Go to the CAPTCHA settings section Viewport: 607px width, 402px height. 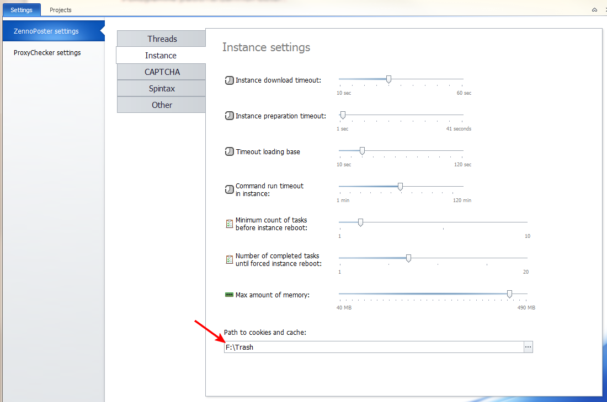point(162,72)
